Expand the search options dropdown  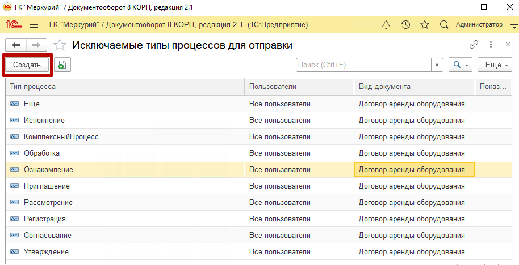pos(461,65)
